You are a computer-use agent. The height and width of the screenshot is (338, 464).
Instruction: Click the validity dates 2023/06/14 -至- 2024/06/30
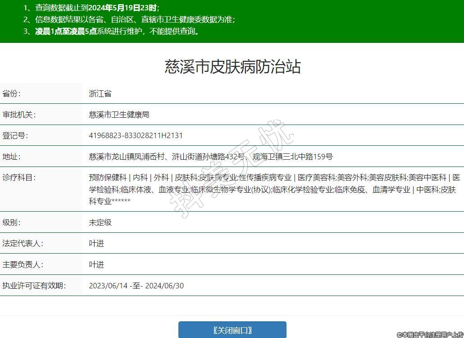click(x=136, y=286)
